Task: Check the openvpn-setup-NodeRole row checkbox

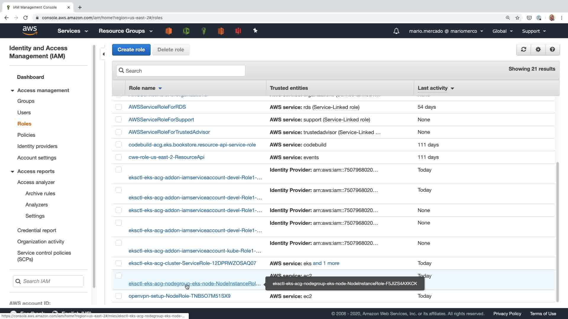Action: point(119,296)
